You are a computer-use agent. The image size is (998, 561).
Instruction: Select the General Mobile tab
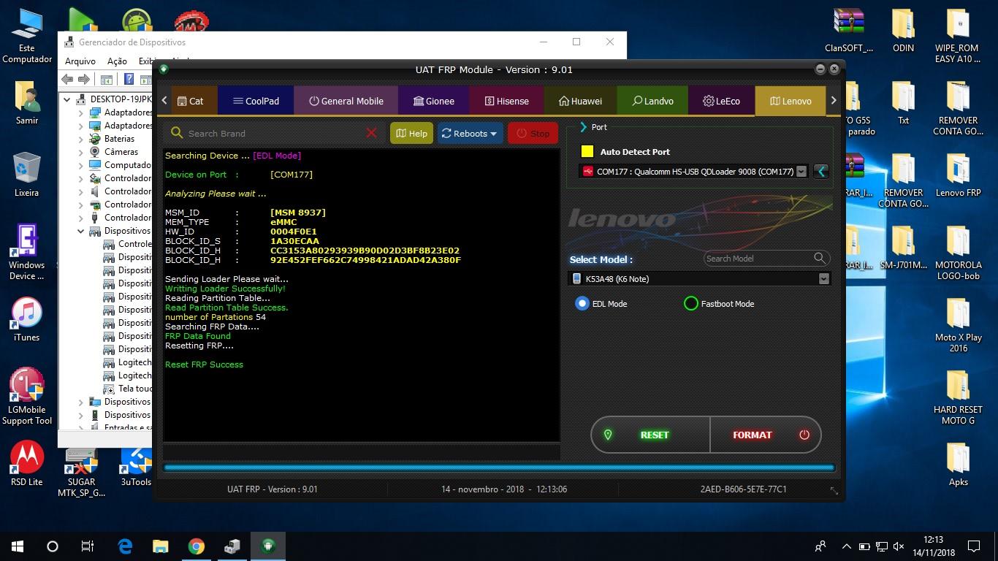point(346,101)
